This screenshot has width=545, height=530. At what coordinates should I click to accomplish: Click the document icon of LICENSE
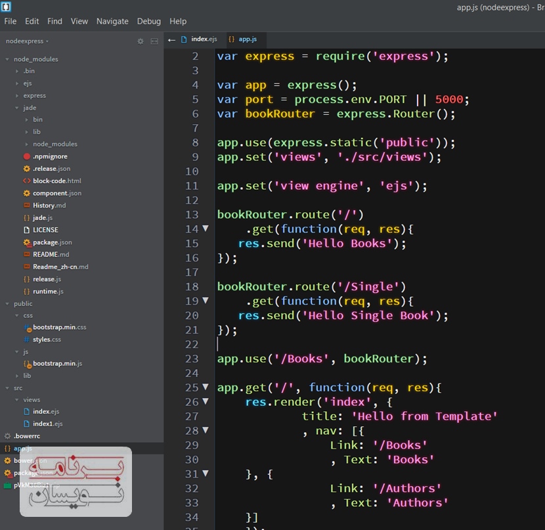26,230
